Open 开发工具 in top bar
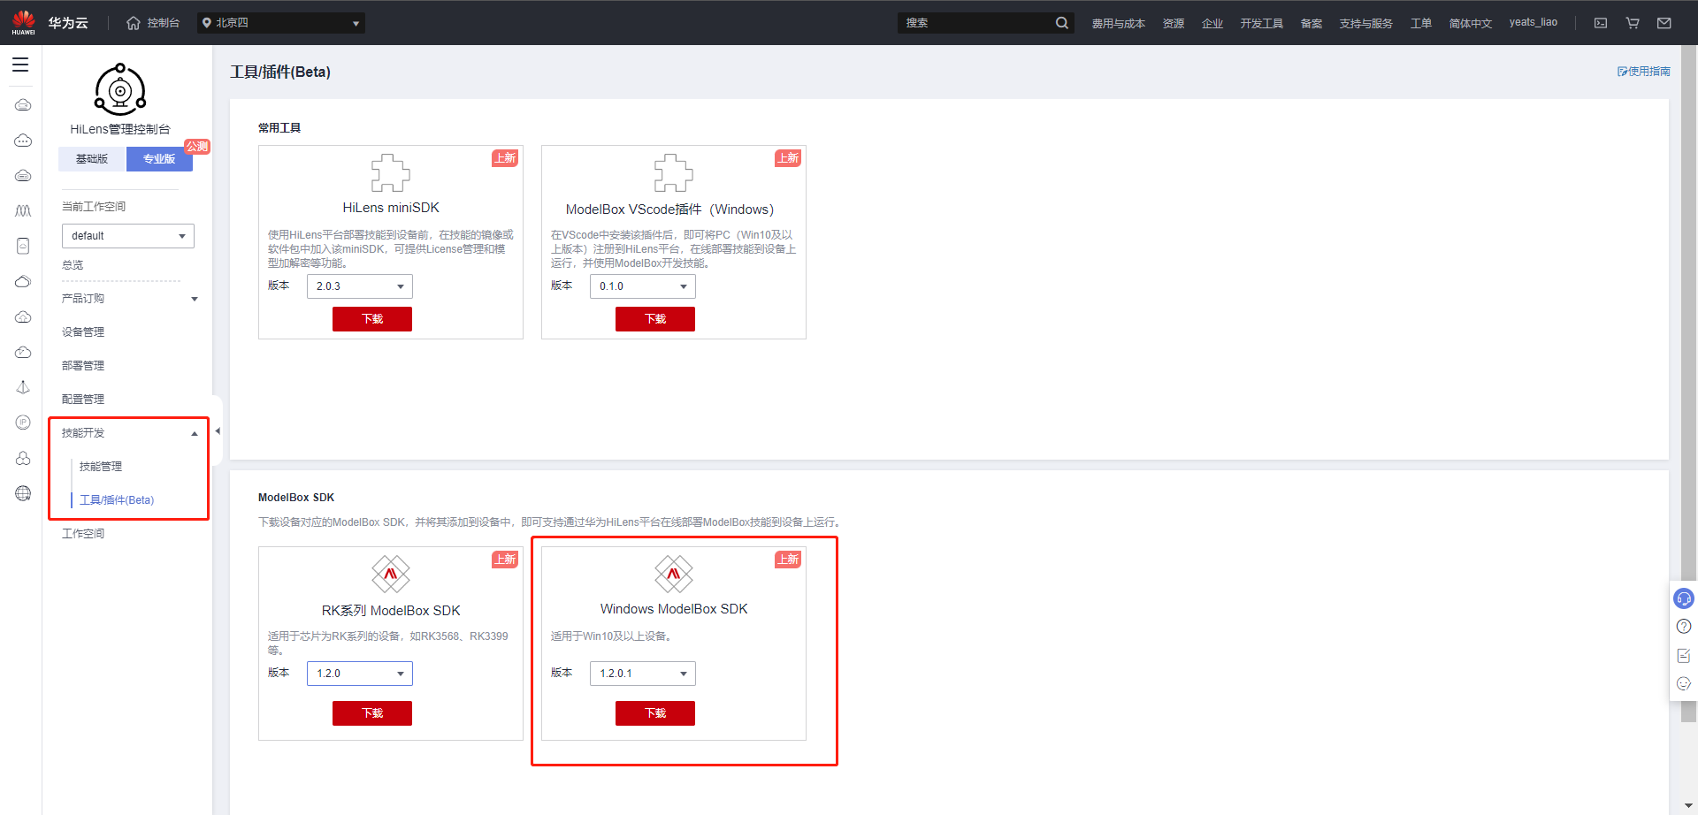 click(1261, 23)
